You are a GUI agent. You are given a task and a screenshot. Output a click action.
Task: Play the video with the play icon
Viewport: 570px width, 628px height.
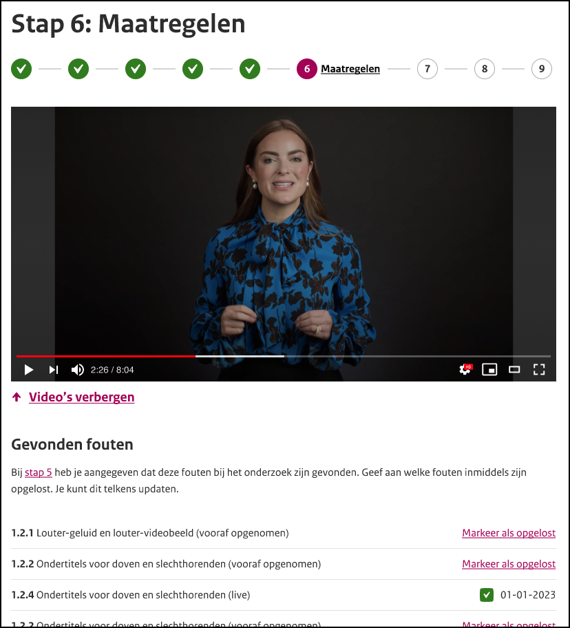click(28, 370)
